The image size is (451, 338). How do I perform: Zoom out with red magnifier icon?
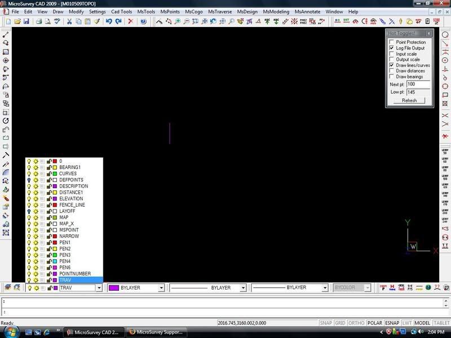[187, 21]
